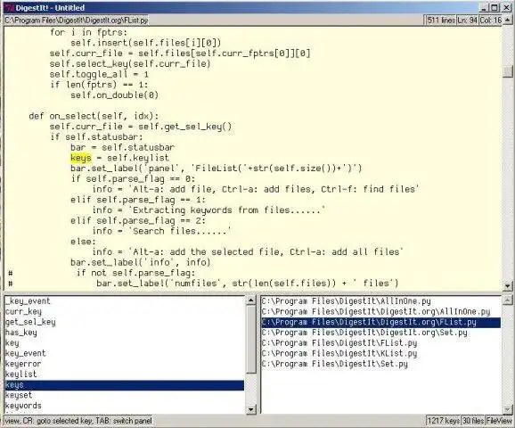Image resolution: width=515 pixels, height=428 pixels.
Task: Open highlighted DigestIt.org\FList.py in file list
Action: [x=381, y=322]
